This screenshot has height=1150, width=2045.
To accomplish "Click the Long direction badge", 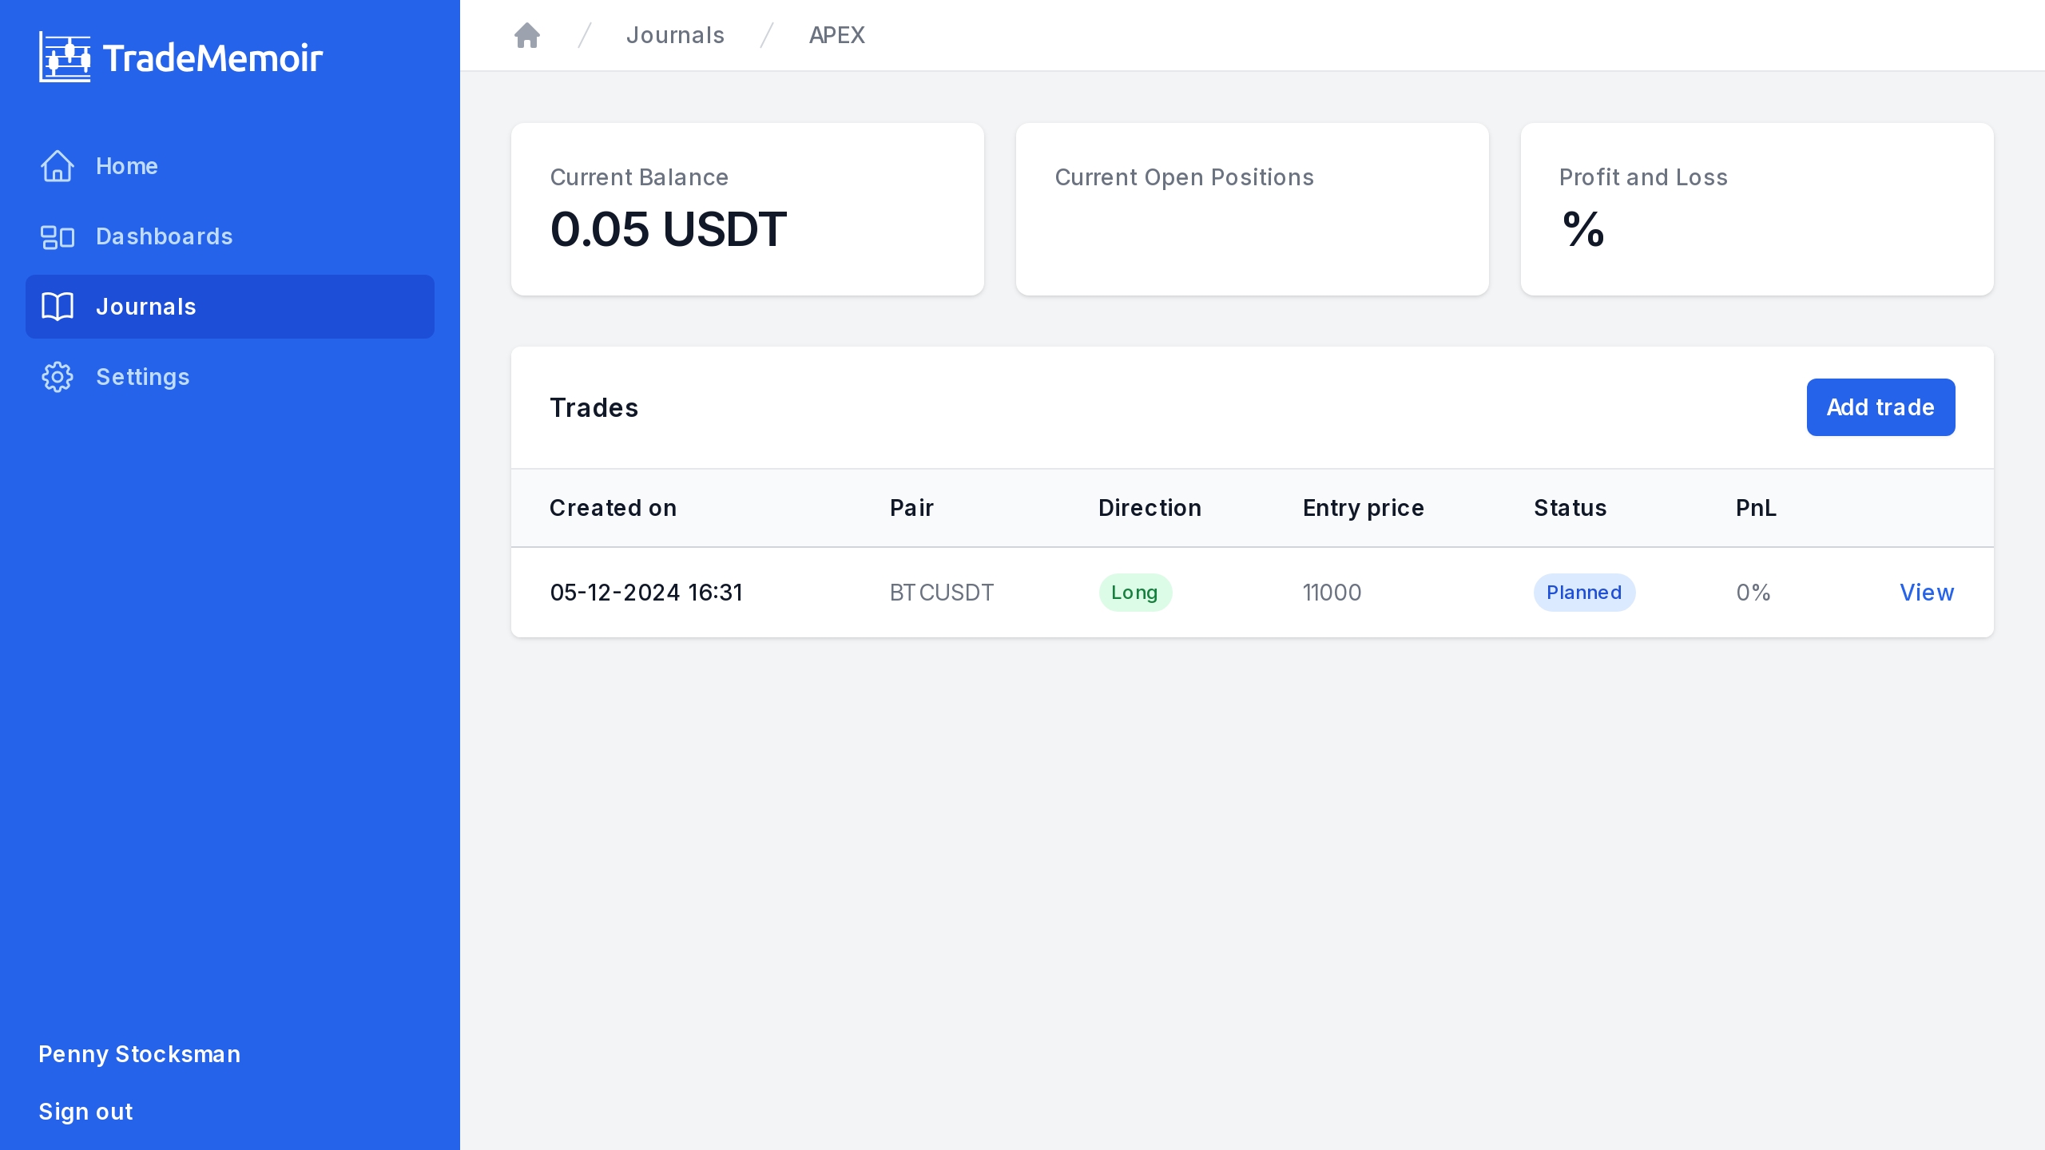I will 1135,593.
